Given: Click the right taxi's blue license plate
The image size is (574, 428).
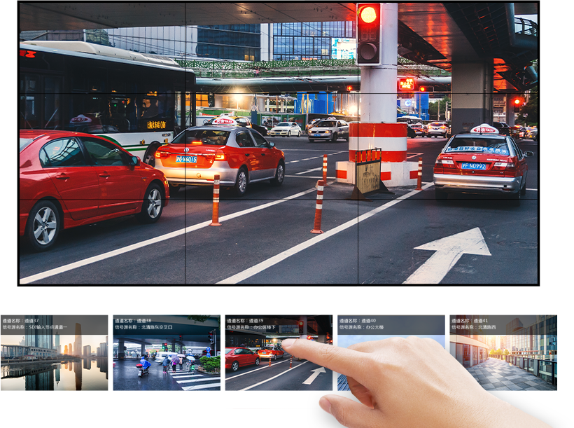Looking at the screenshot, I should [474, 166].
